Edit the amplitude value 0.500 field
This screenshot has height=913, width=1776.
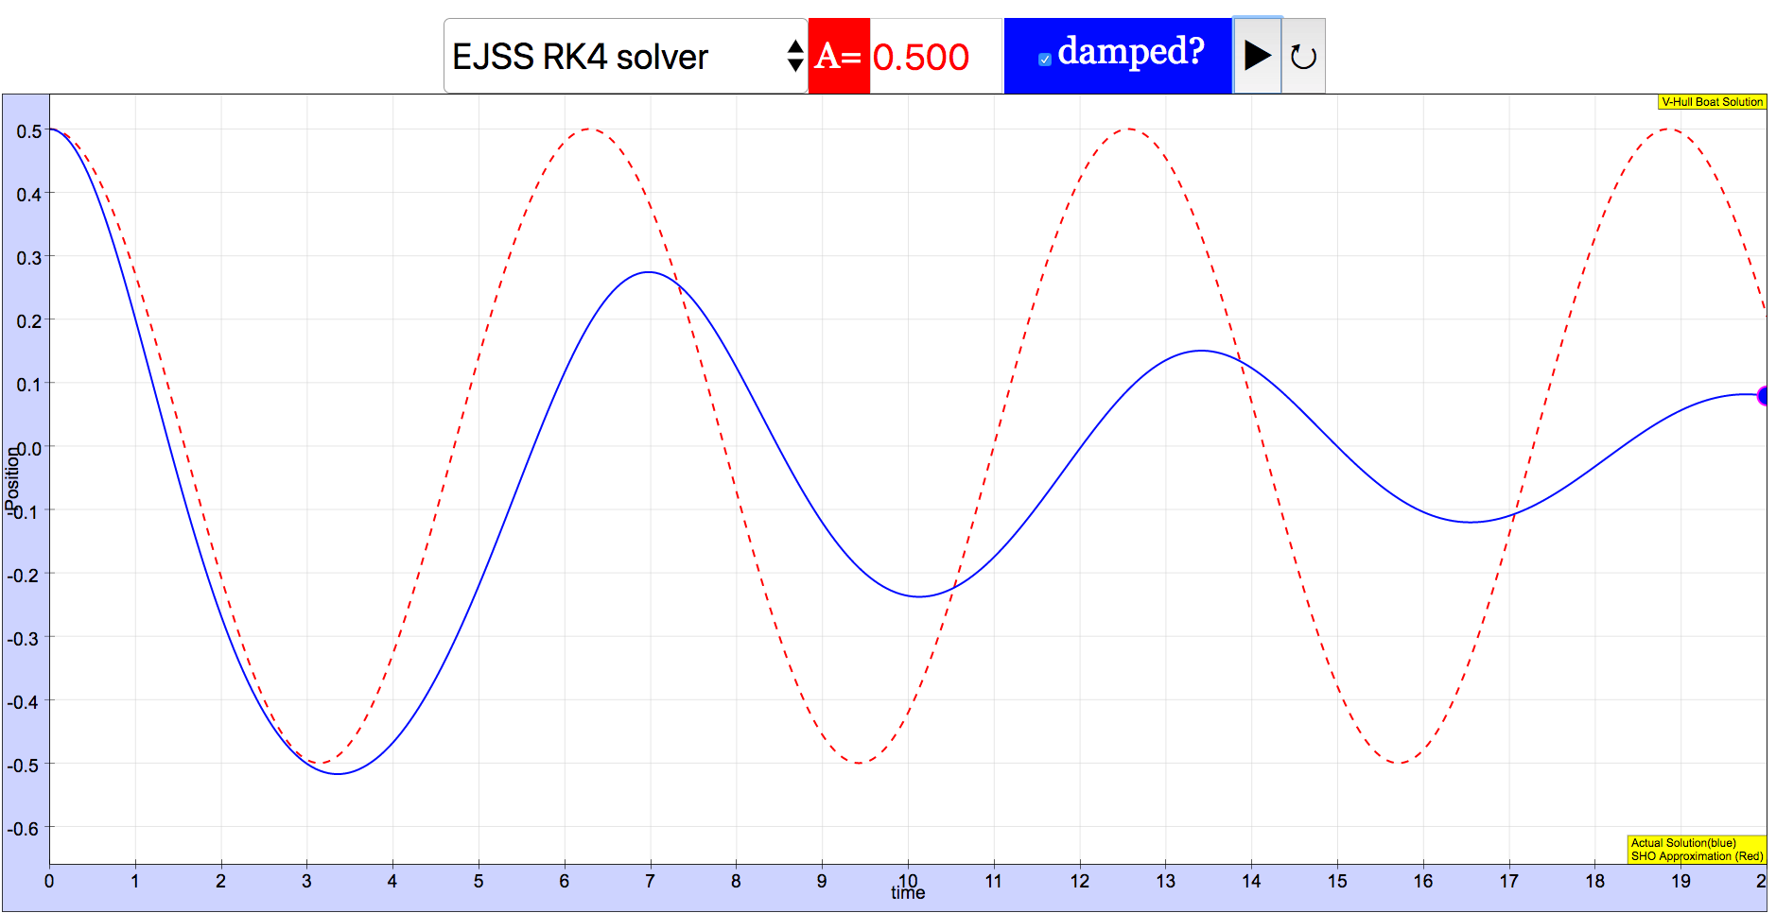(935, 57)
